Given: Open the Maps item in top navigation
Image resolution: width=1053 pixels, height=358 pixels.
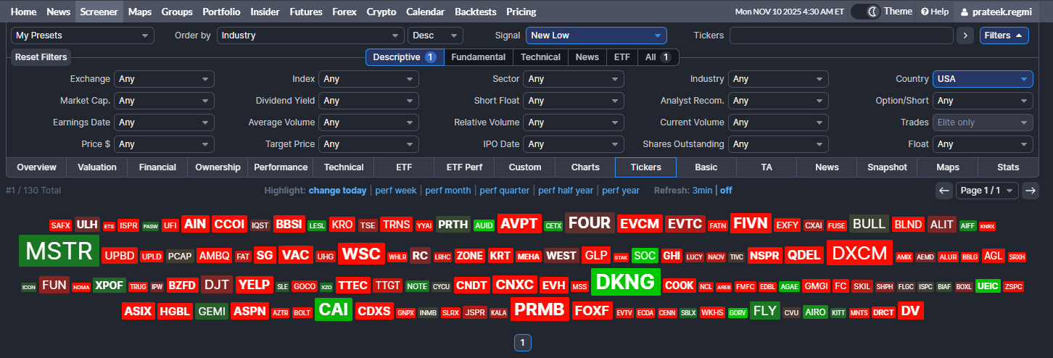Looking at the screenshot, I should 140,12.
